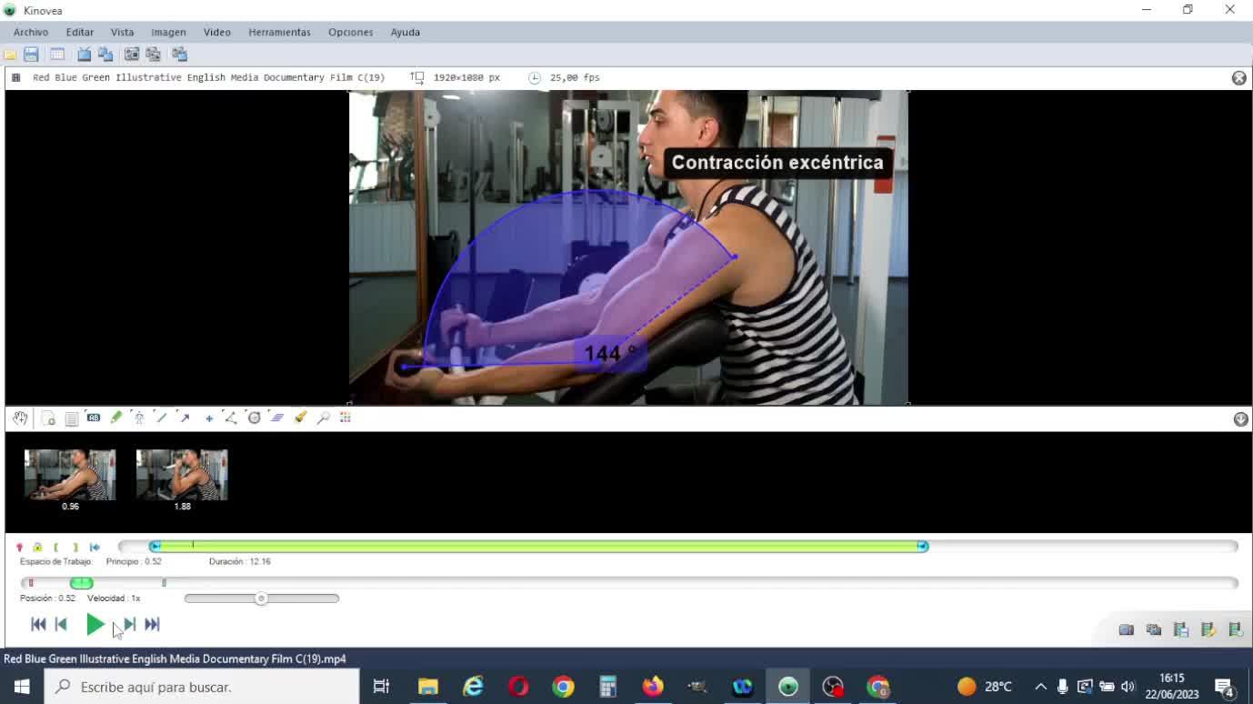This screenshot has height=704, width=1253.
Task: Open a video file with the folder icon
Action: click(10, 55)
